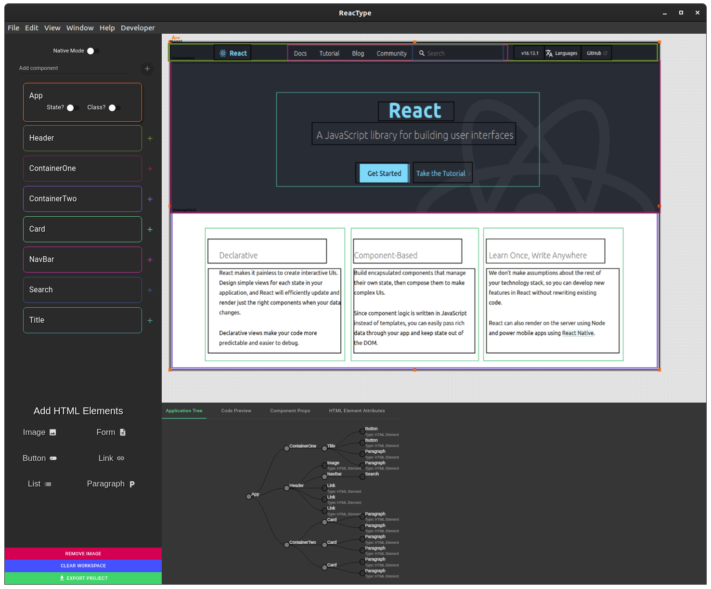Switch to the Application Tree tab
This screenshot has height=589, width=711.
184,411
